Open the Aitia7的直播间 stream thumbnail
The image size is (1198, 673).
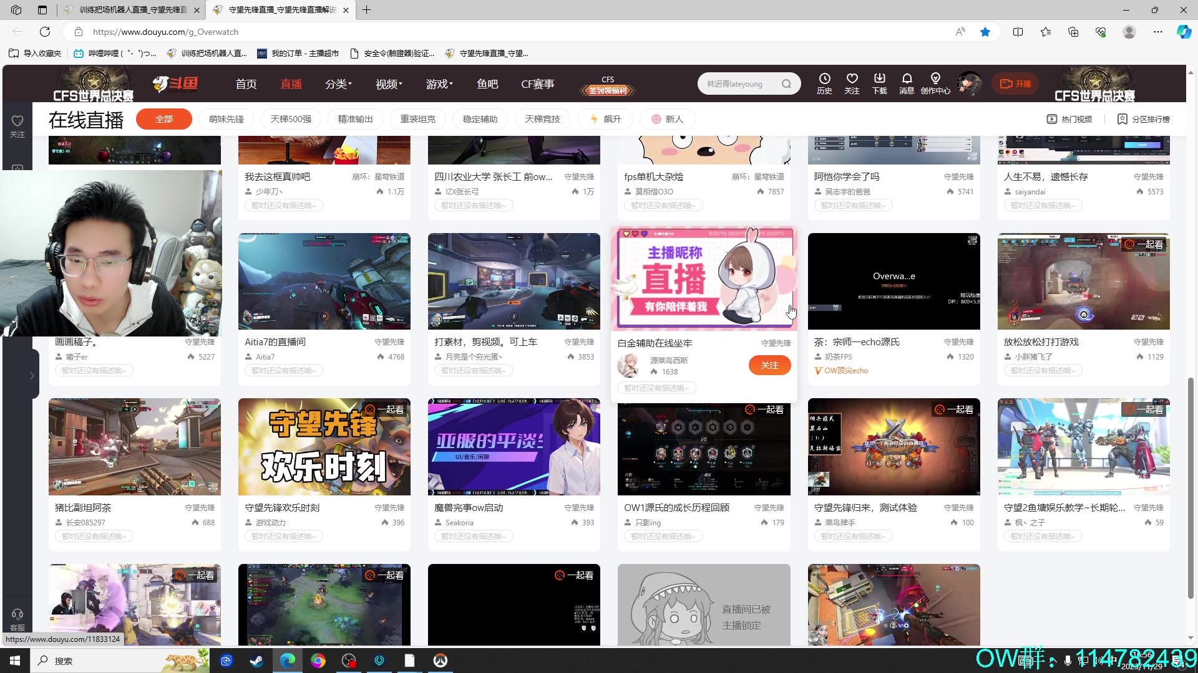click(x=324, y=281)
